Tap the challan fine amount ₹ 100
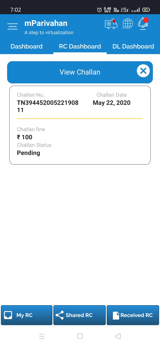Image resolution: width=160 pixels, height=346 pixels. click(25, 137)
